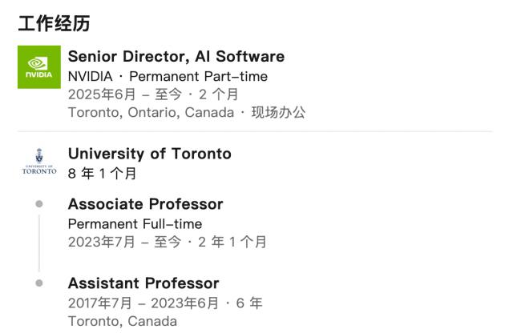Click 2023年7月 – 至今 date range
The image size is (513, 333).
click(x=129, y=242)
